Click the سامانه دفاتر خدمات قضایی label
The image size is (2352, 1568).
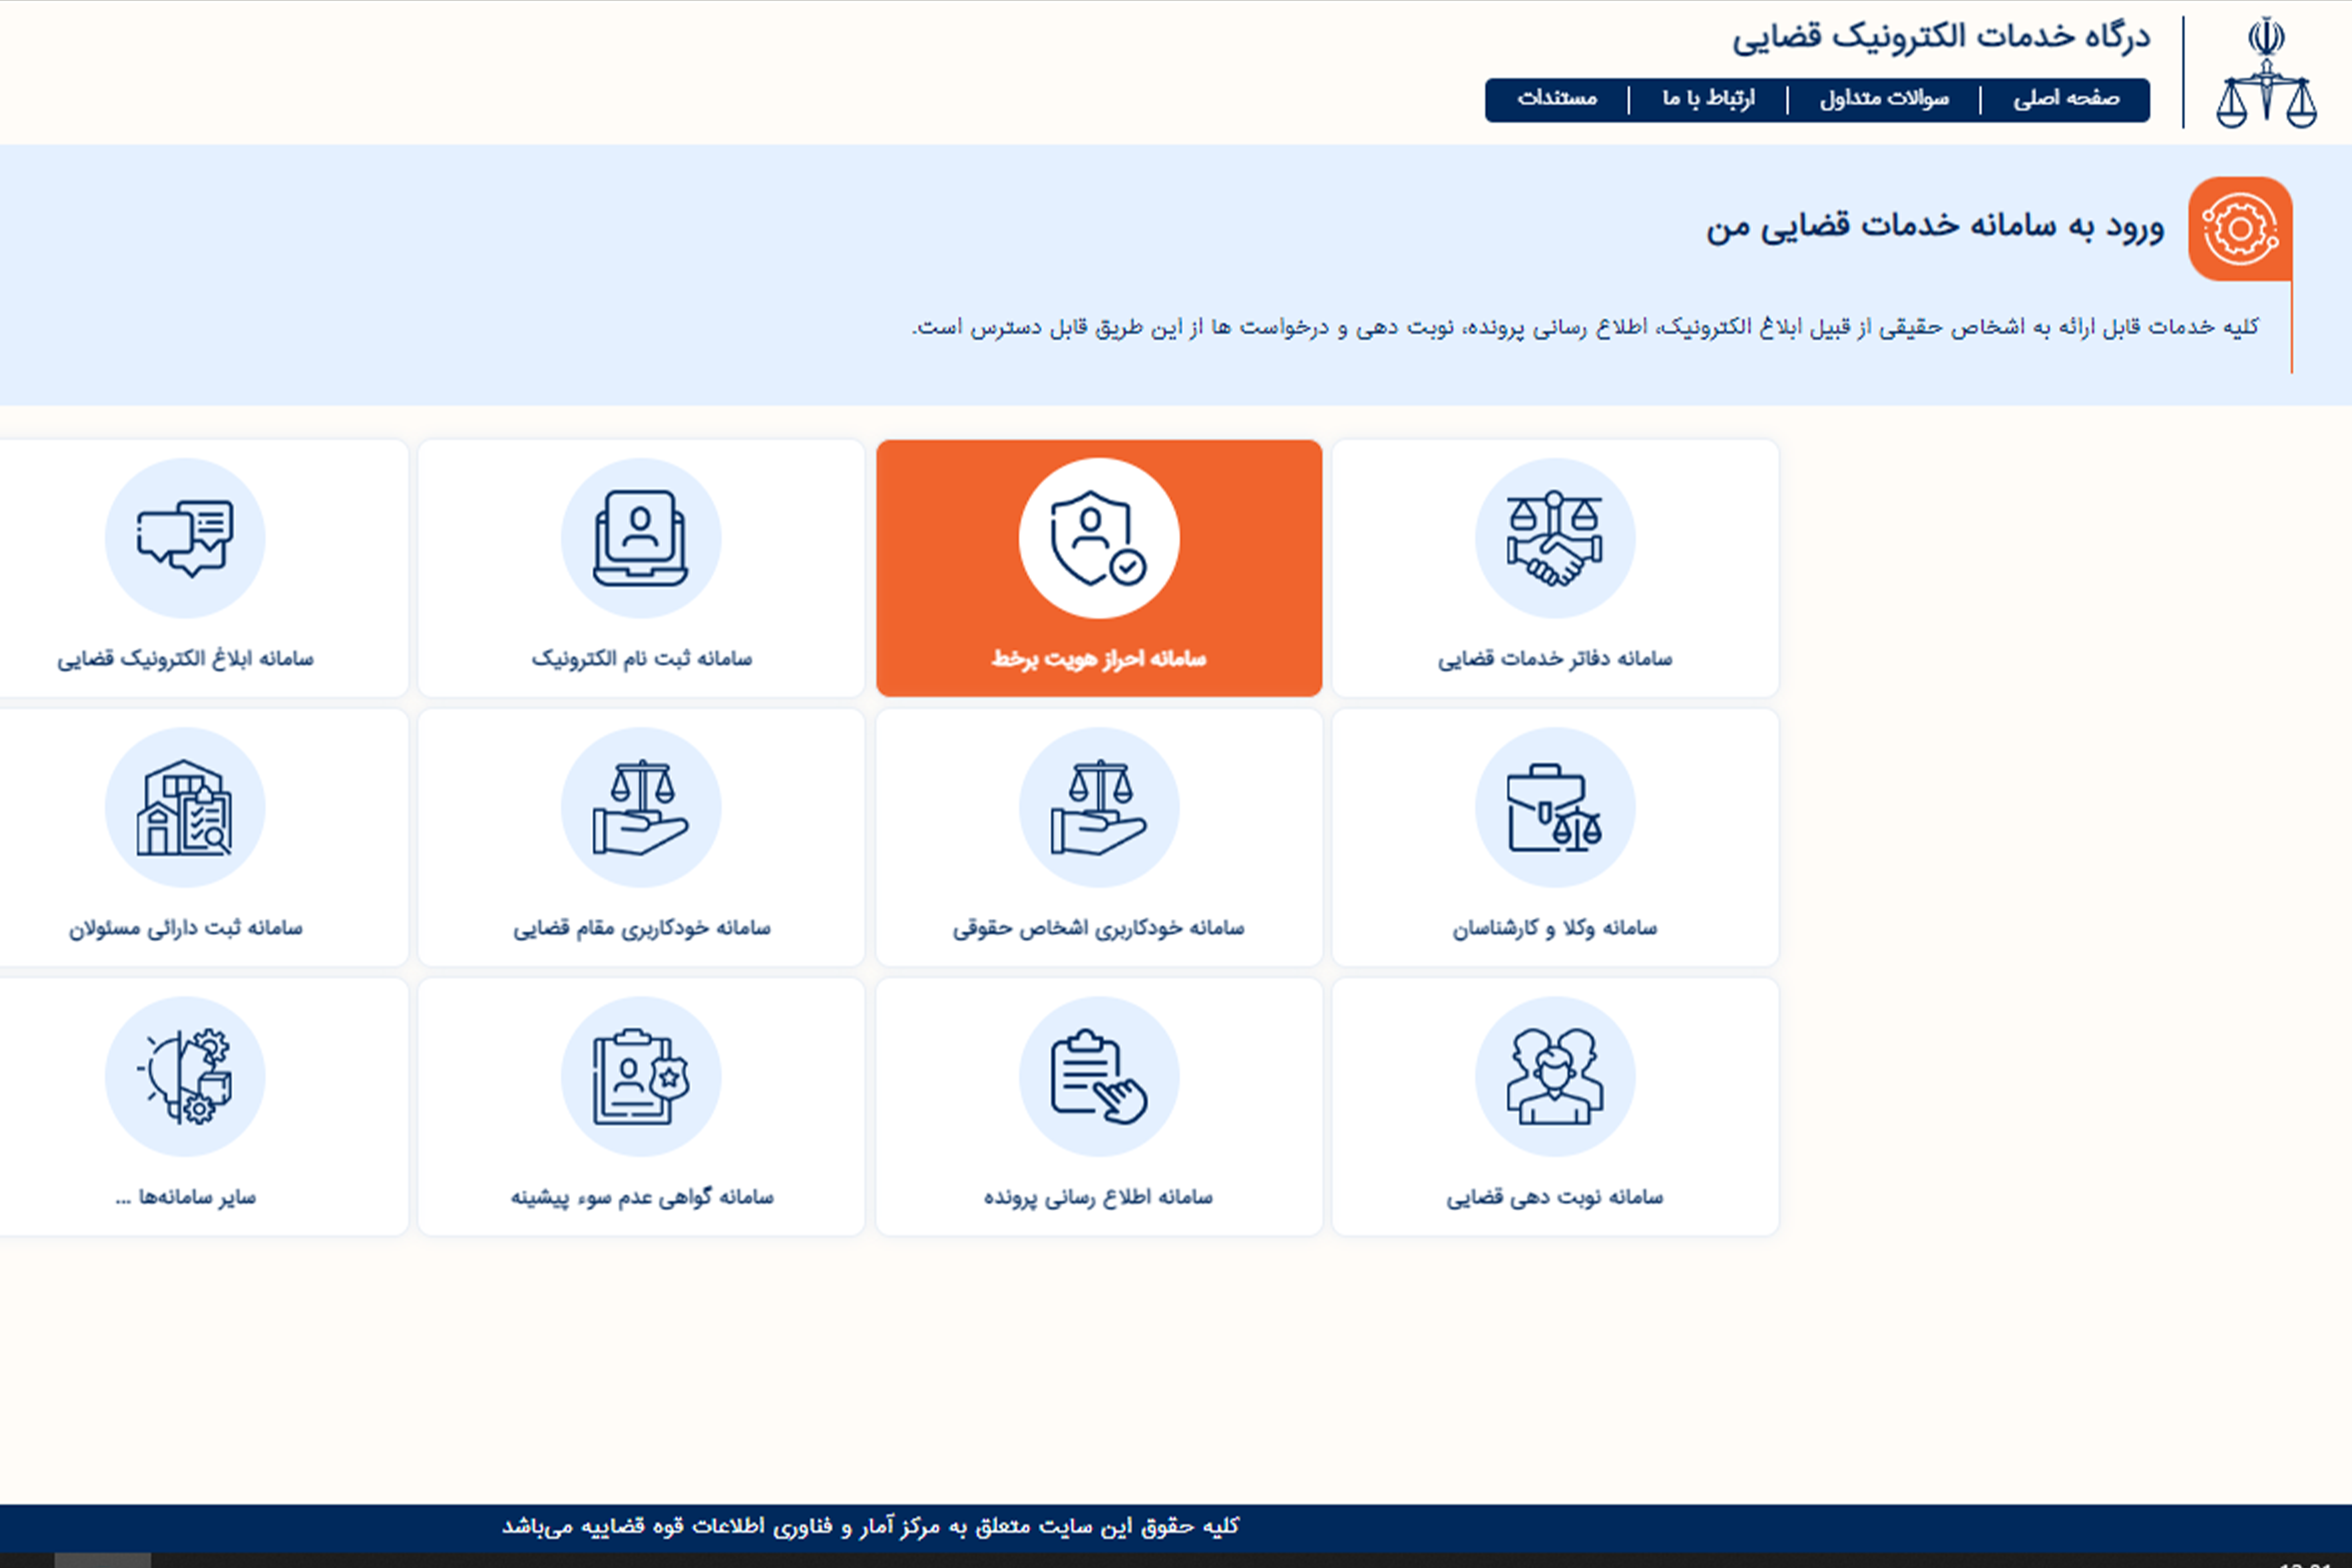point(1555,659)
